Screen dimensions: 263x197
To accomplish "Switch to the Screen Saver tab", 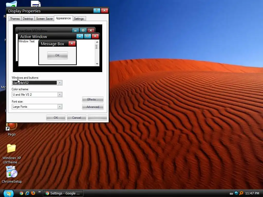I will click(44, 18).
